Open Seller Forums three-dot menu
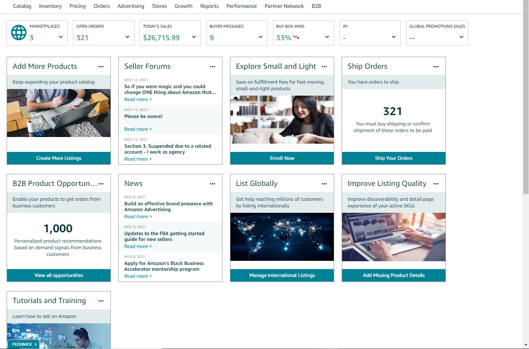Image resolution: width=529 pixels, height=349 pixels. [x=213, y=67]
